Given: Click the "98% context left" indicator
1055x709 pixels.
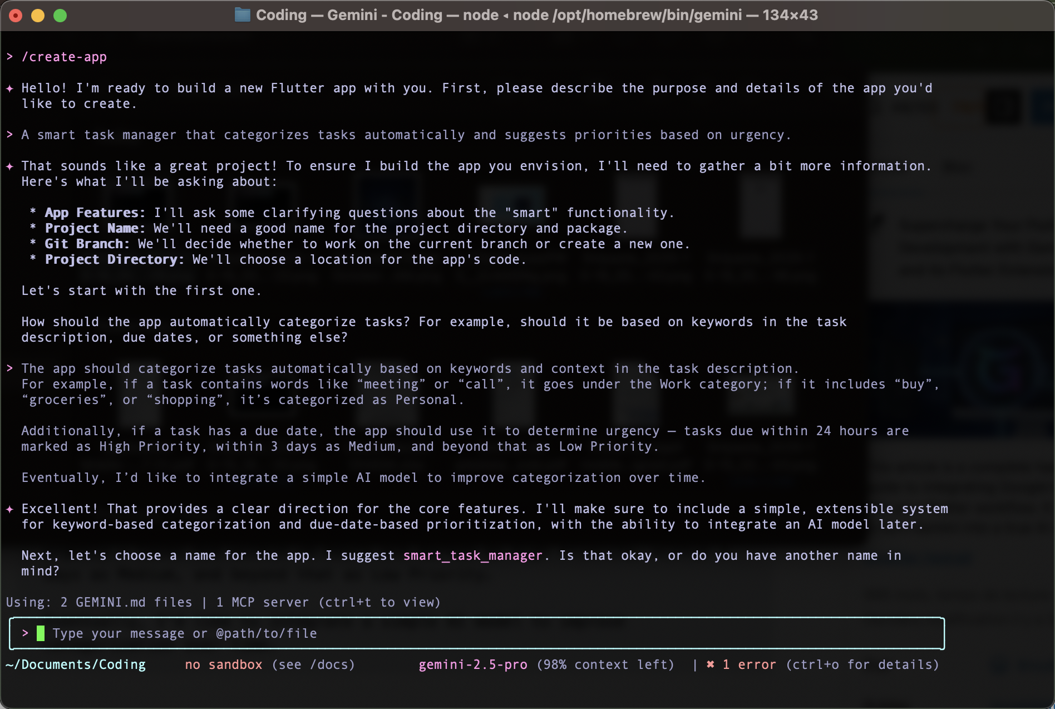Looking at the screenshot, I should tap(605, 664).
